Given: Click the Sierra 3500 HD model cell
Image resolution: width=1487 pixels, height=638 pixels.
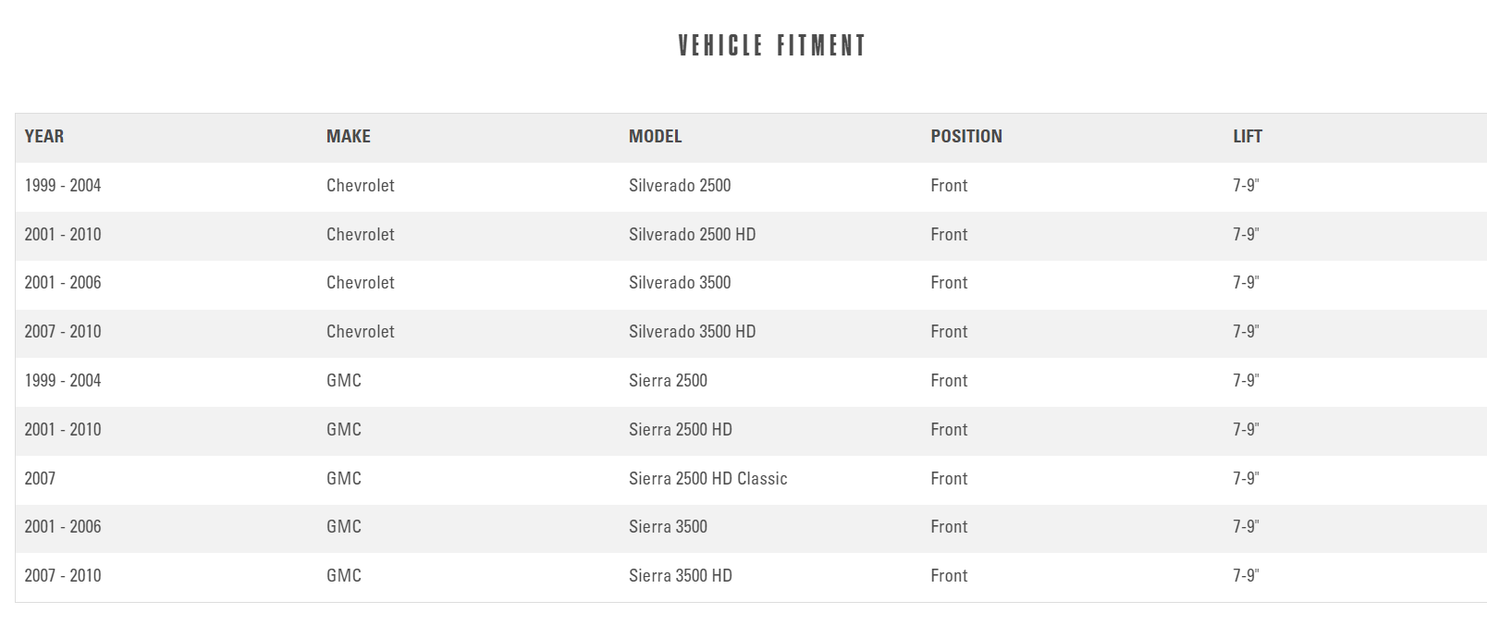Looking at the screenshot, I should pyautogui.click(x=680, y=576).
